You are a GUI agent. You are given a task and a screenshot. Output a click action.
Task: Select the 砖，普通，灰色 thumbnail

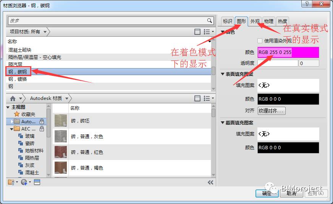61,136
